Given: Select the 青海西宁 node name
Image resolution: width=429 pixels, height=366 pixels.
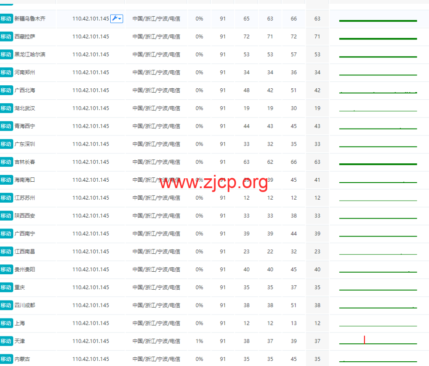Looking at the screenshot, I should click(x=25, y=126).
